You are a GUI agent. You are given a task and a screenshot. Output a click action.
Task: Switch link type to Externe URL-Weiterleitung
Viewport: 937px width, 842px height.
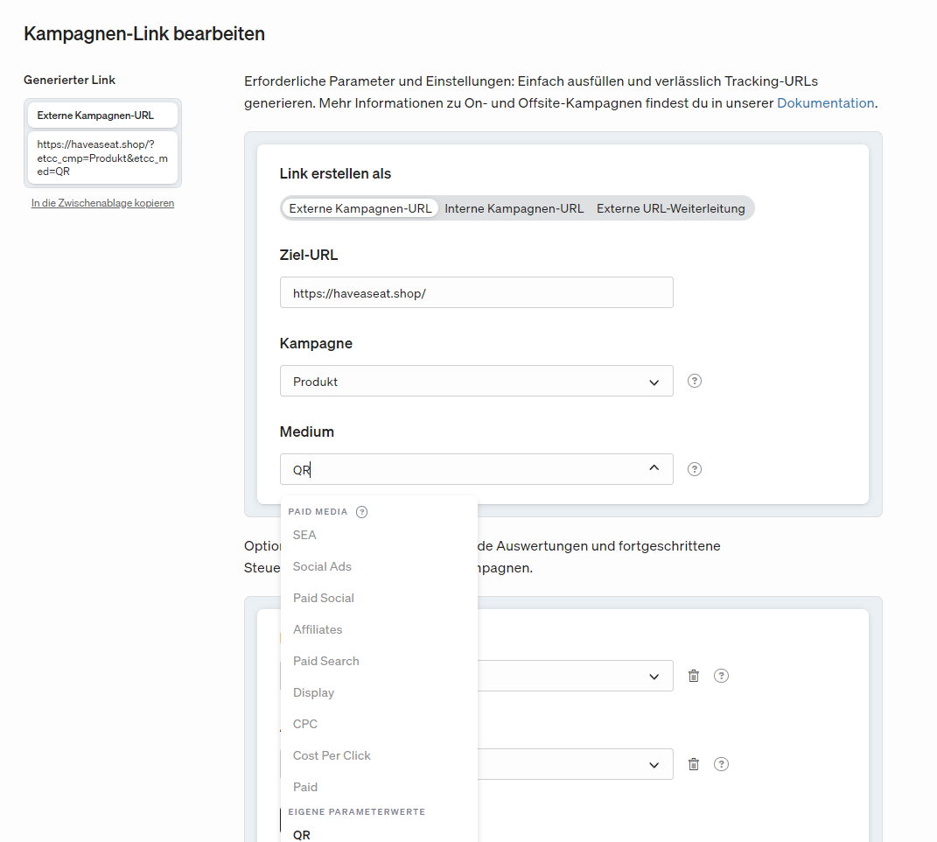670,208
